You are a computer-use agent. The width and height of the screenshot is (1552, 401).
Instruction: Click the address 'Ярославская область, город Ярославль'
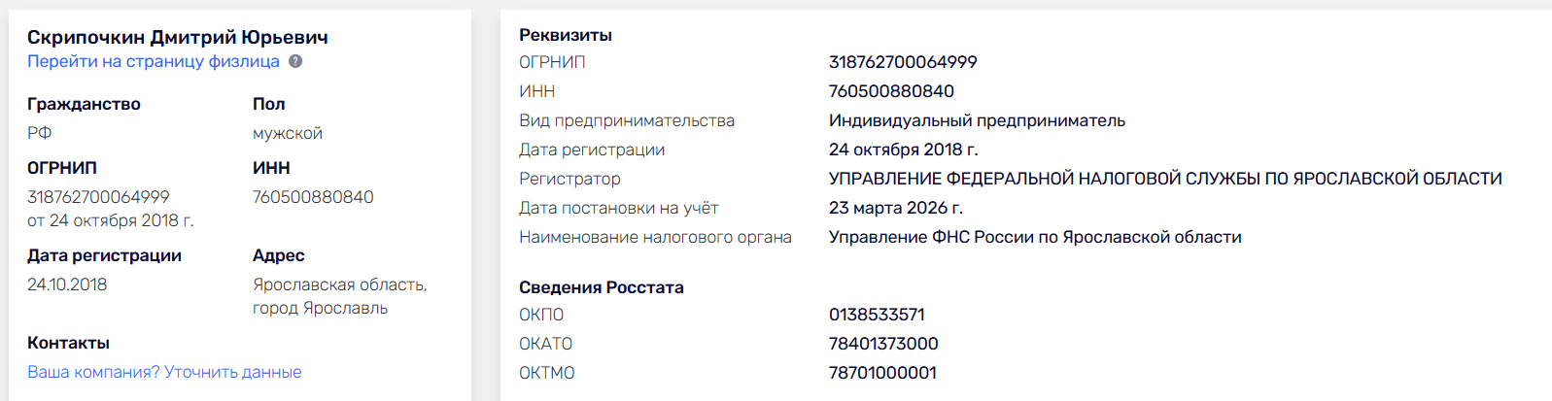339,296
